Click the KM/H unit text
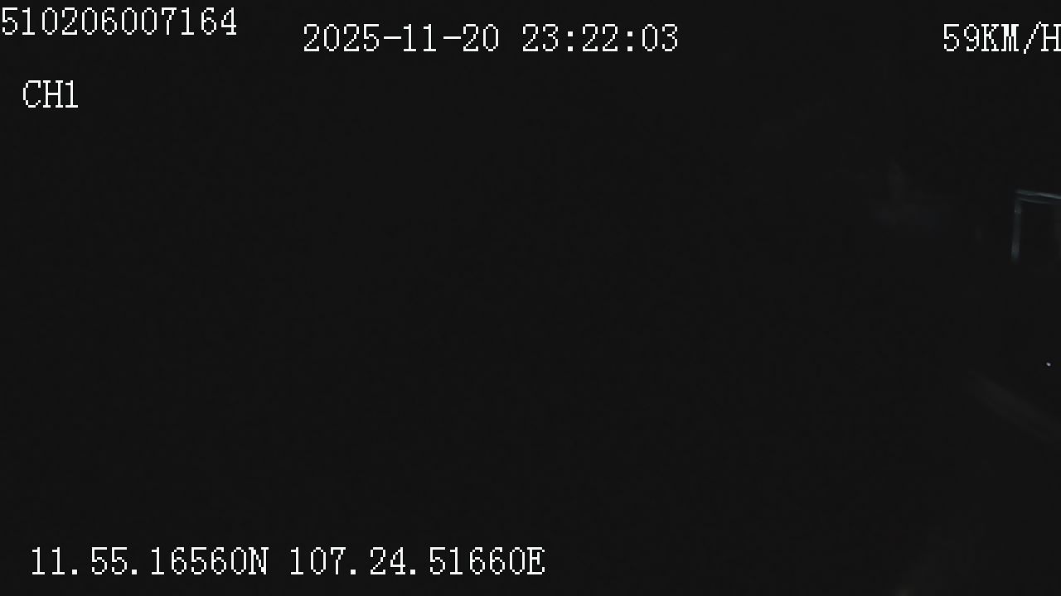 point(1021,38)
